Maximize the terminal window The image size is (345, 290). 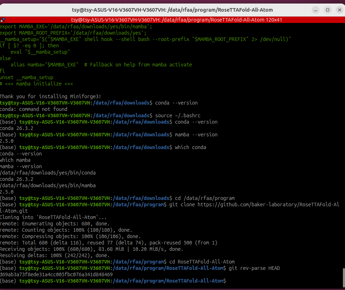click(328, 10)
